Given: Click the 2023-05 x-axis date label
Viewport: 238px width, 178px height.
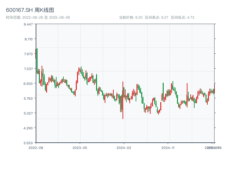Looking at the screenshot, I should 80,147.
